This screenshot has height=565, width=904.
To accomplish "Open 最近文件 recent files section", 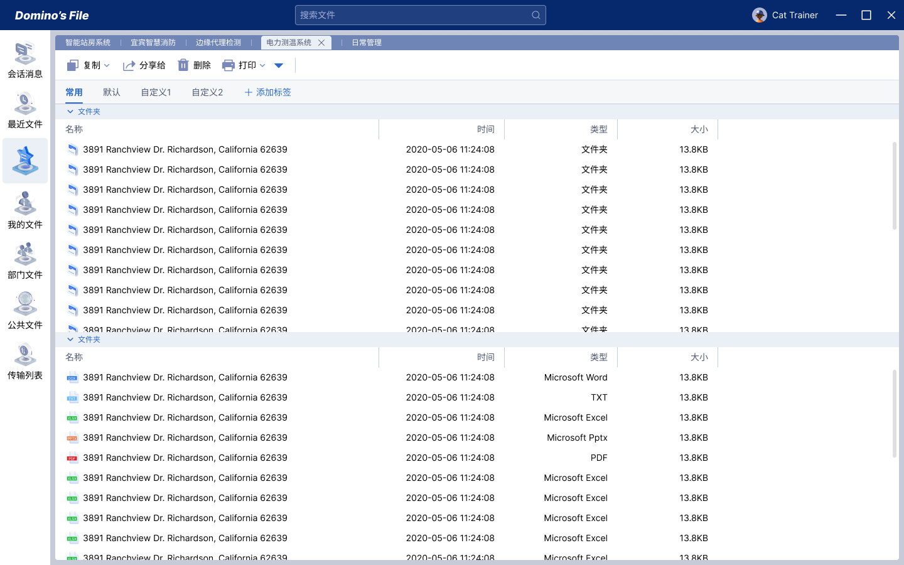I will (x=25, y=110).
